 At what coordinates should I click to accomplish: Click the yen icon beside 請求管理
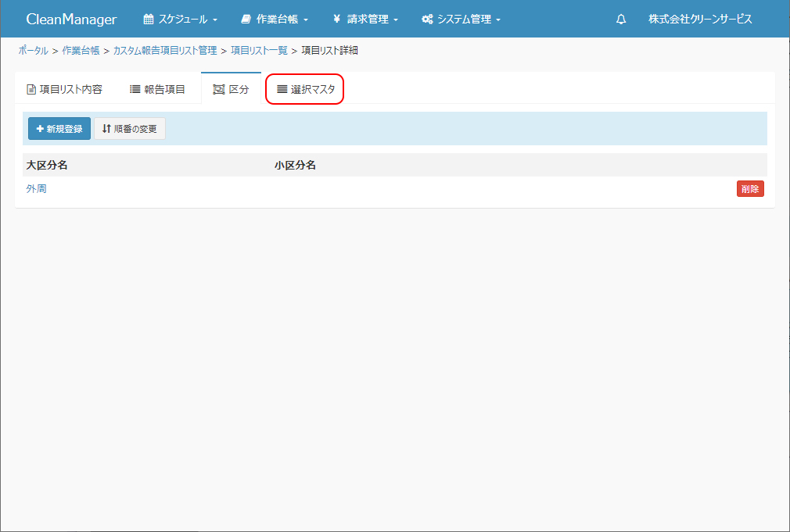pyautogui.click(x=336, y=20)
